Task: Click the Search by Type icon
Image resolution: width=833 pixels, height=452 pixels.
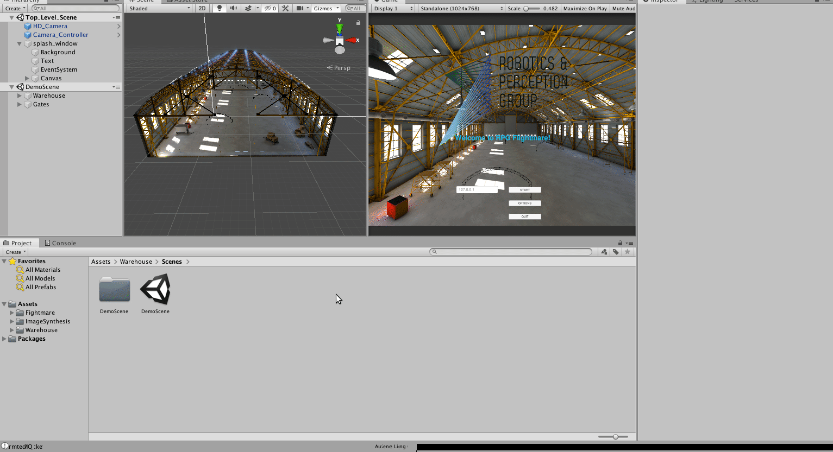Action: coord(604,252)
